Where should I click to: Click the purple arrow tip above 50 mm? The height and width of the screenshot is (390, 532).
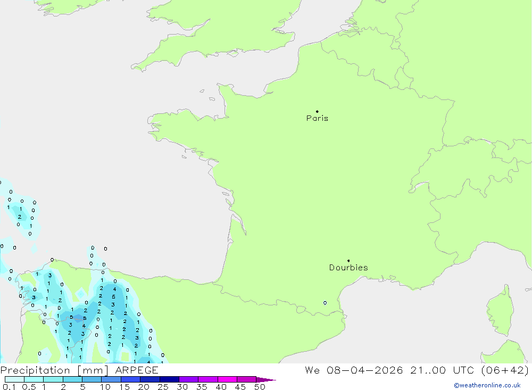[x=266, y=380]
